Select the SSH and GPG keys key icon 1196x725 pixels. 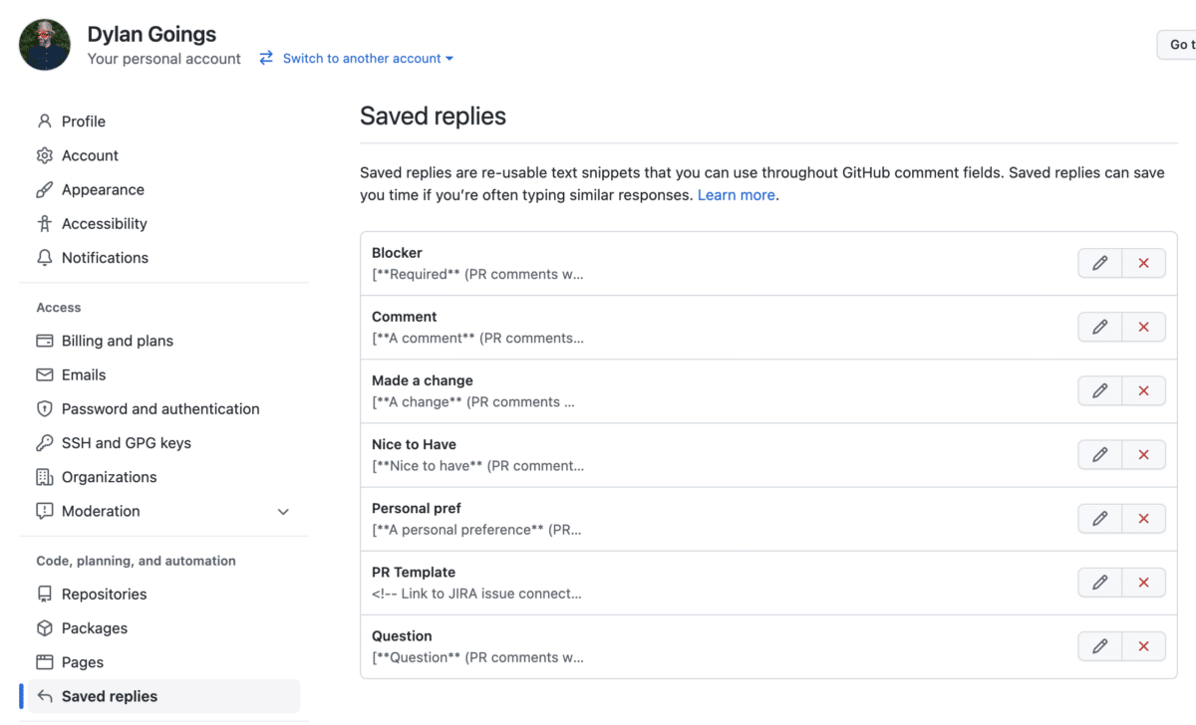click(44, 442)
